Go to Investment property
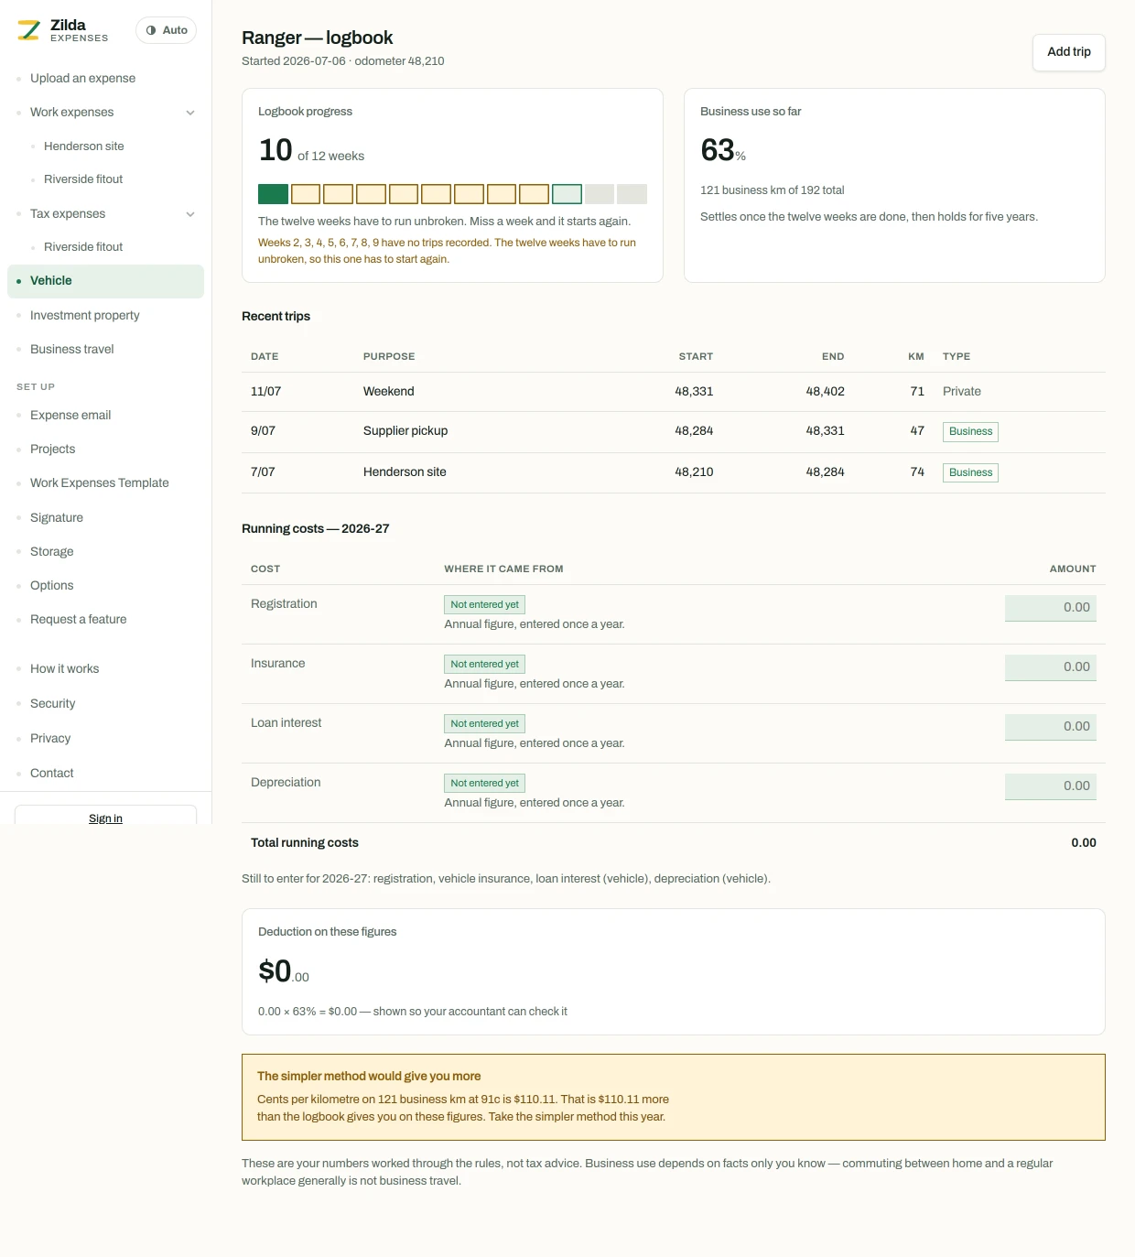1135x1257 pixels. click(x=85, y=316)
